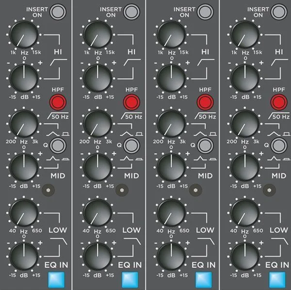Click hex screw below MID on first channel

coord(48,190)
